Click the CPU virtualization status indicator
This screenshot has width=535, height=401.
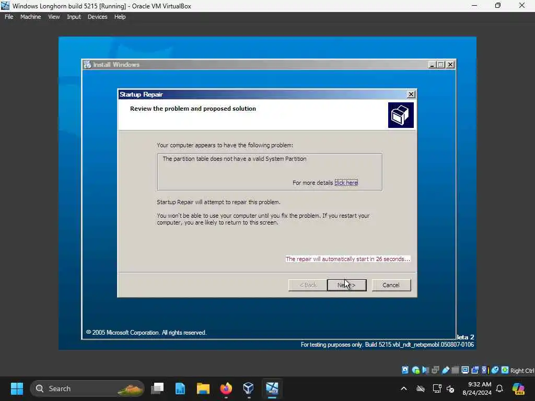[485, 370]
